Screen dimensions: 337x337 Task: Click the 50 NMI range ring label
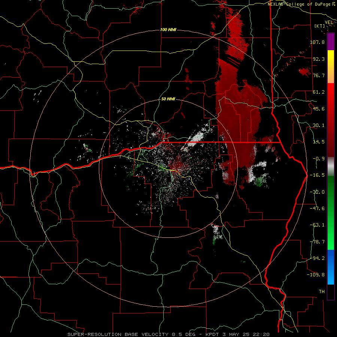(x=168, y=99)
